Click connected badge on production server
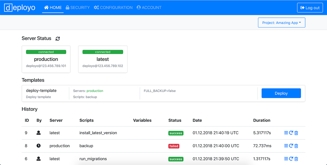The height and width of the screenshot is (165, 327). 46,52
